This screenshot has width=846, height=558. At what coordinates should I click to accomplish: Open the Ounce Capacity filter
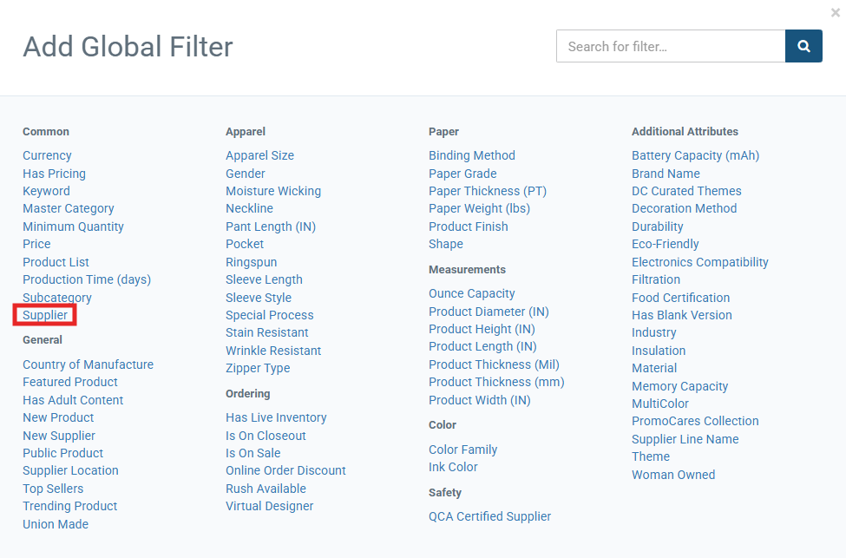[x=472, y=293]
